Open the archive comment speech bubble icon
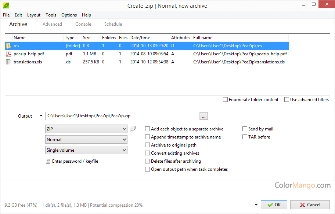Screen dimensions: 335x214 [133, 128]
